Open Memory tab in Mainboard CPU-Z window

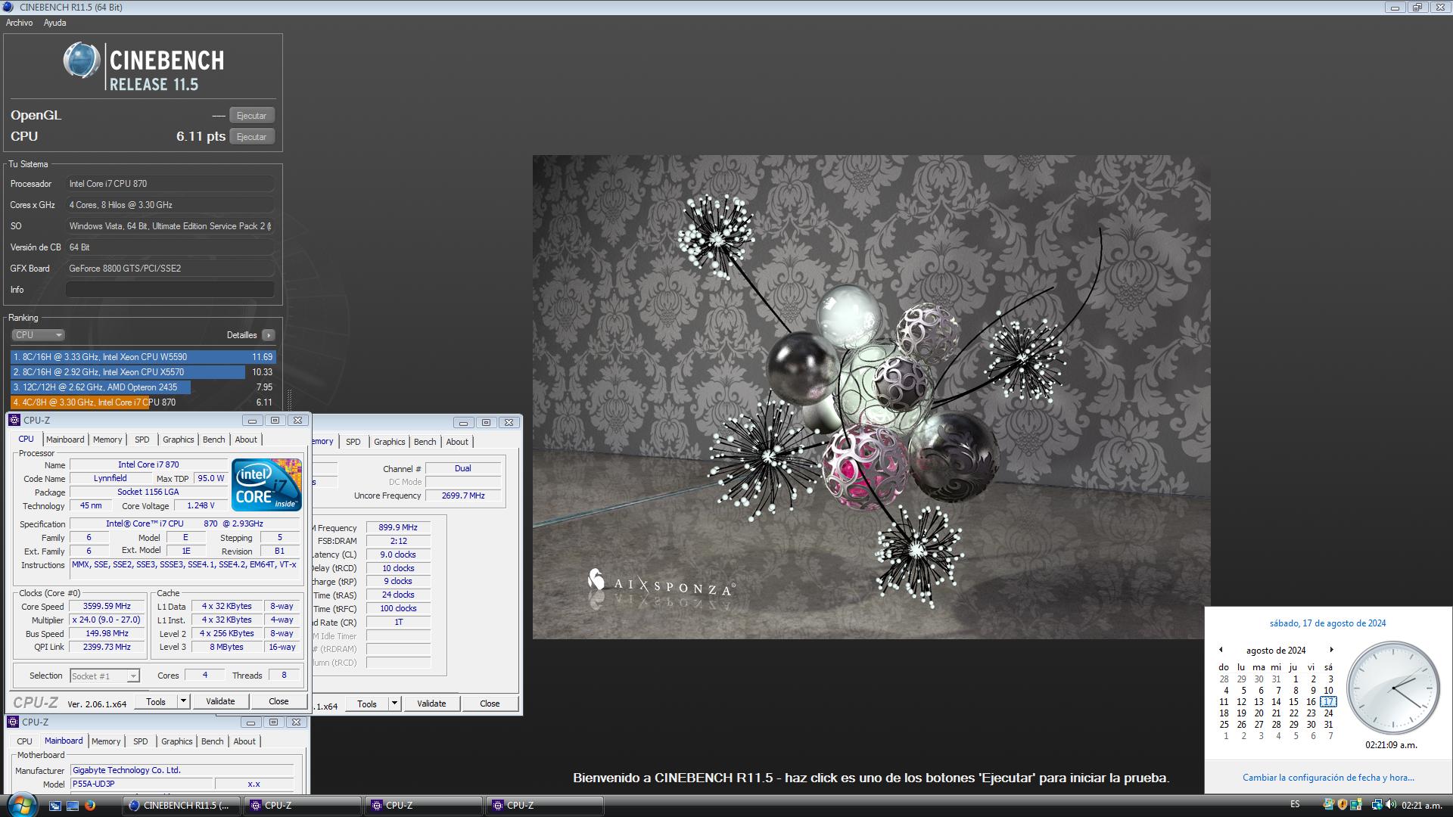(x=106, y=741)
